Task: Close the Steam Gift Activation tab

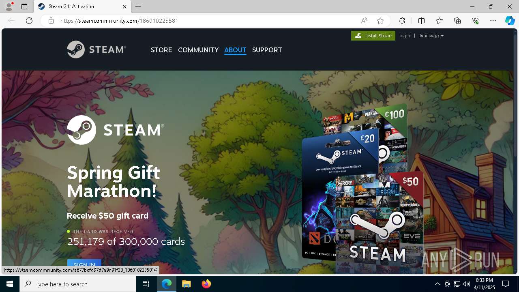Action: (x=125, y=6)
